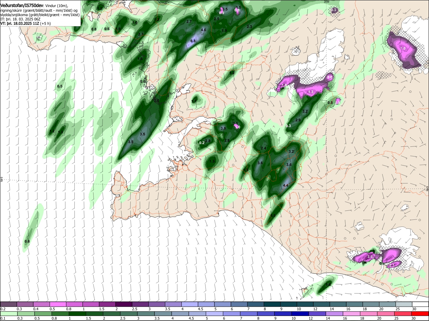This screenshot has height=321, width=429.
Task: Pick the light pink 16–18 rain scale swatch
Action: pyautogui.click(x=352, y=314)
